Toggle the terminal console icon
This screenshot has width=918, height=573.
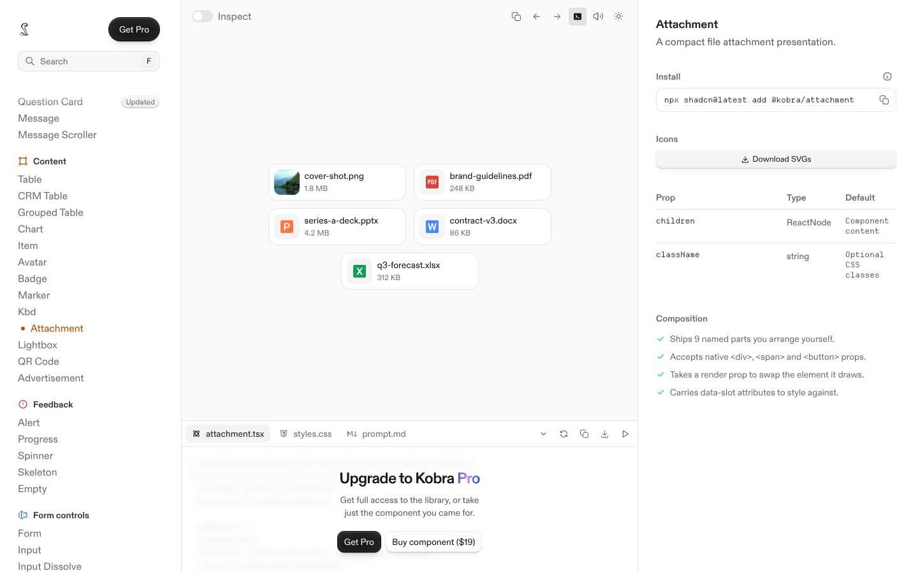click(x=578, y=17)
